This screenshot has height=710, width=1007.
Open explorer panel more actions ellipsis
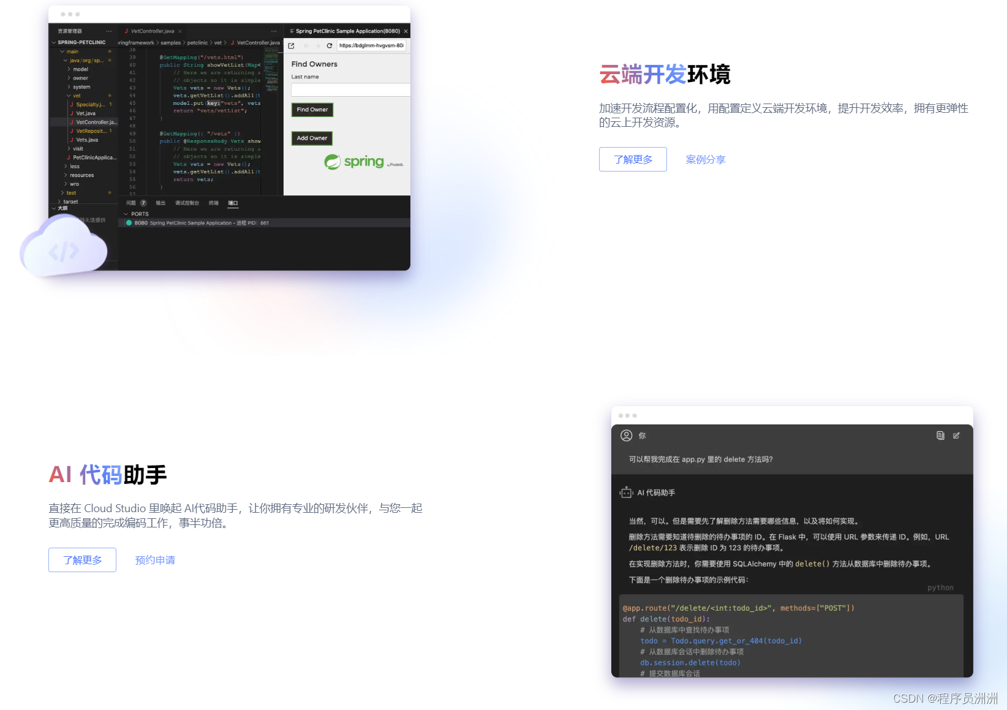coord(109,31)
